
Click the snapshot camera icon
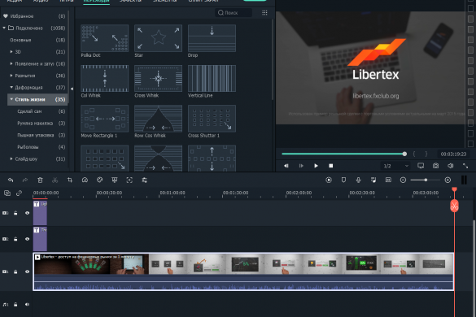point(435,166)
